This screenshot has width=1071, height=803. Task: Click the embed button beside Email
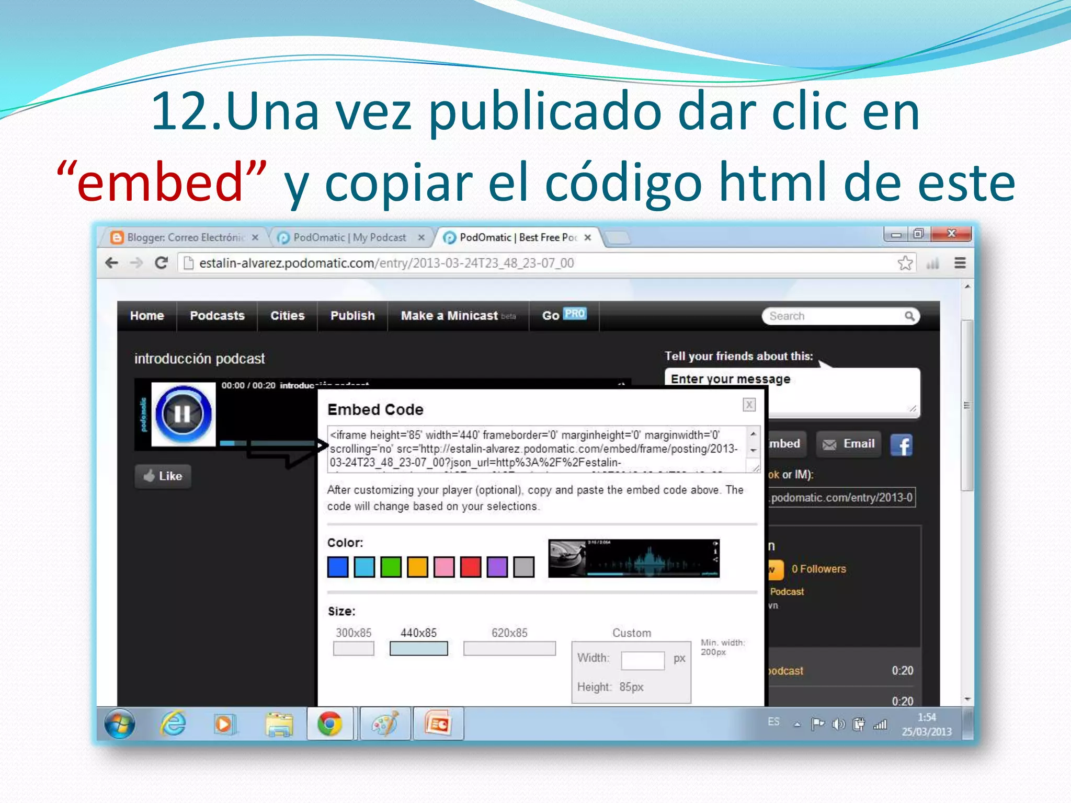[787, 444]
